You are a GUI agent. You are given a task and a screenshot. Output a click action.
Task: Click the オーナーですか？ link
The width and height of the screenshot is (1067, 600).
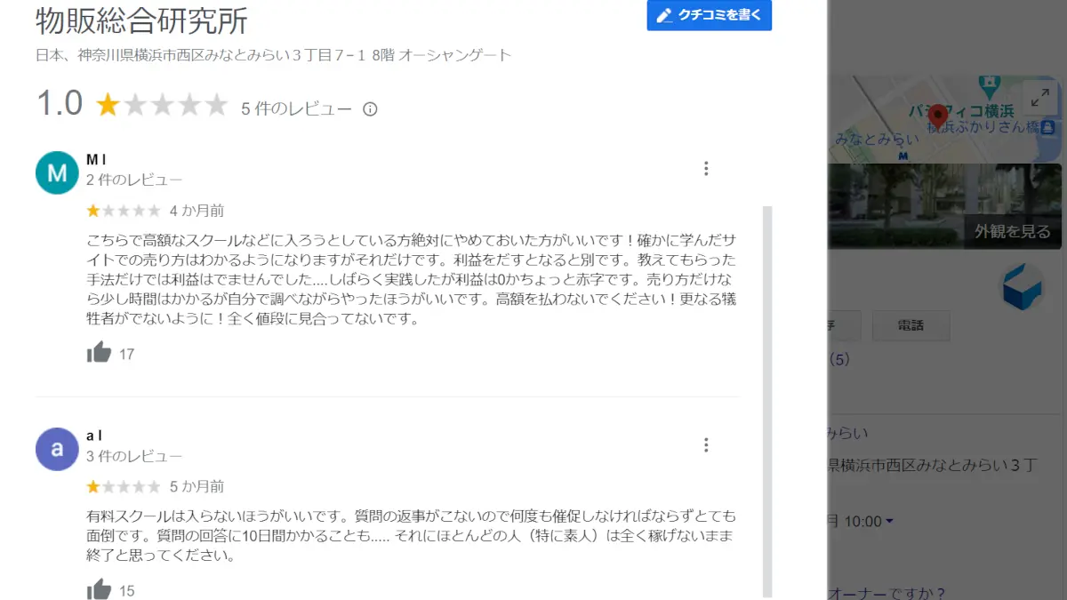[x=886, y=593]
